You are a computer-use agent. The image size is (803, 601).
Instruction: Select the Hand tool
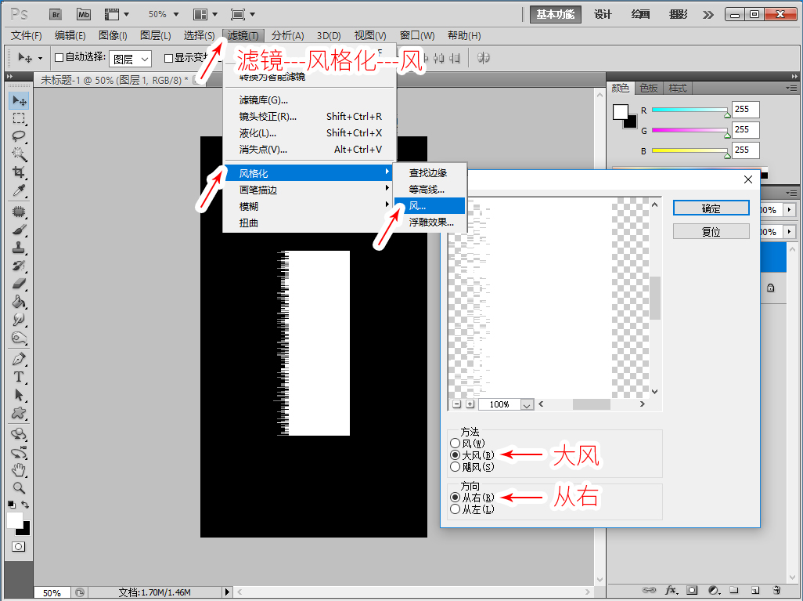pyautogui.click(x=19, y=469)
